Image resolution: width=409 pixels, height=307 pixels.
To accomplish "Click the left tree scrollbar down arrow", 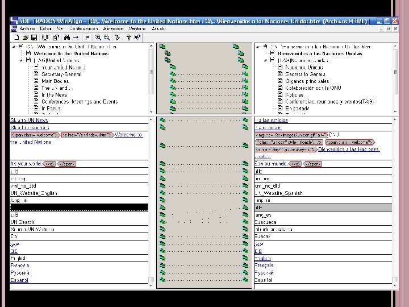I will click(x=151, y=111).
